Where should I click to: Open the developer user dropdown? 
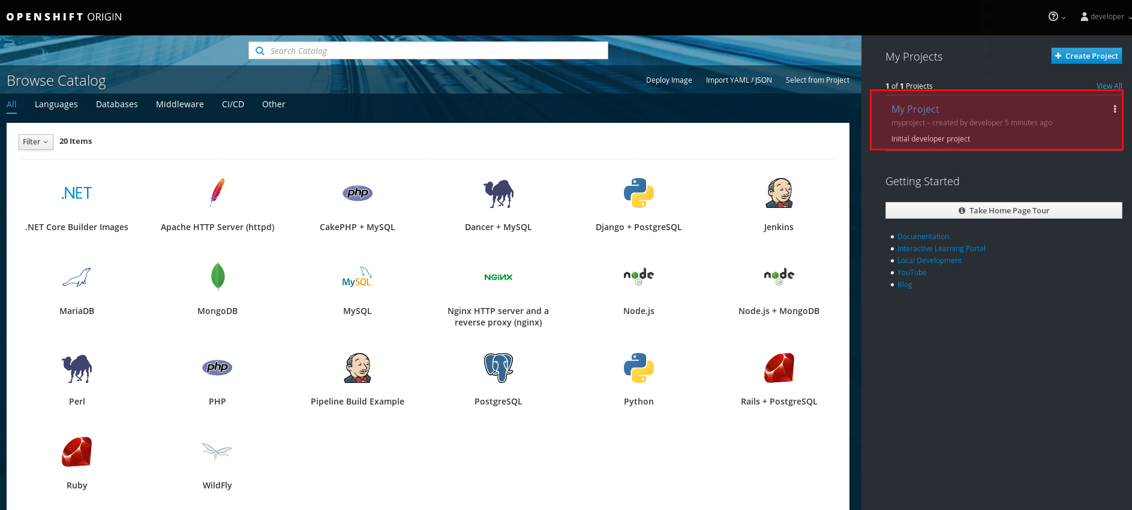pyautogui.click(x=1106, y=17)
